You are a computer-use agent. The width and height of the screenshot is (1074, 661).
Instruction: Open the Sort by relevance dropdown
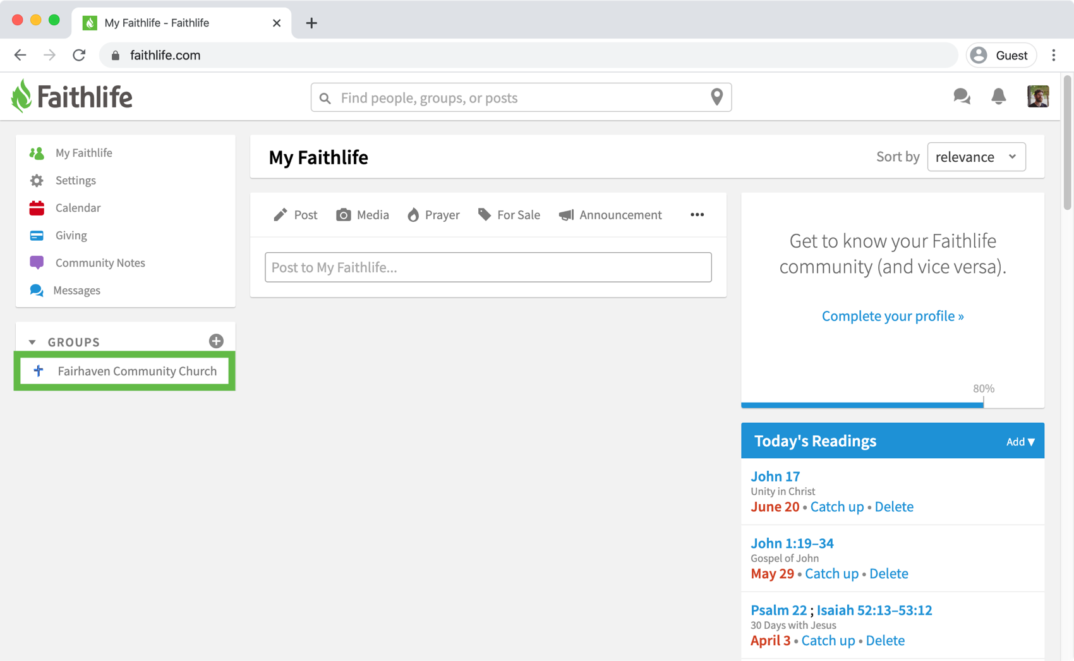976,157
